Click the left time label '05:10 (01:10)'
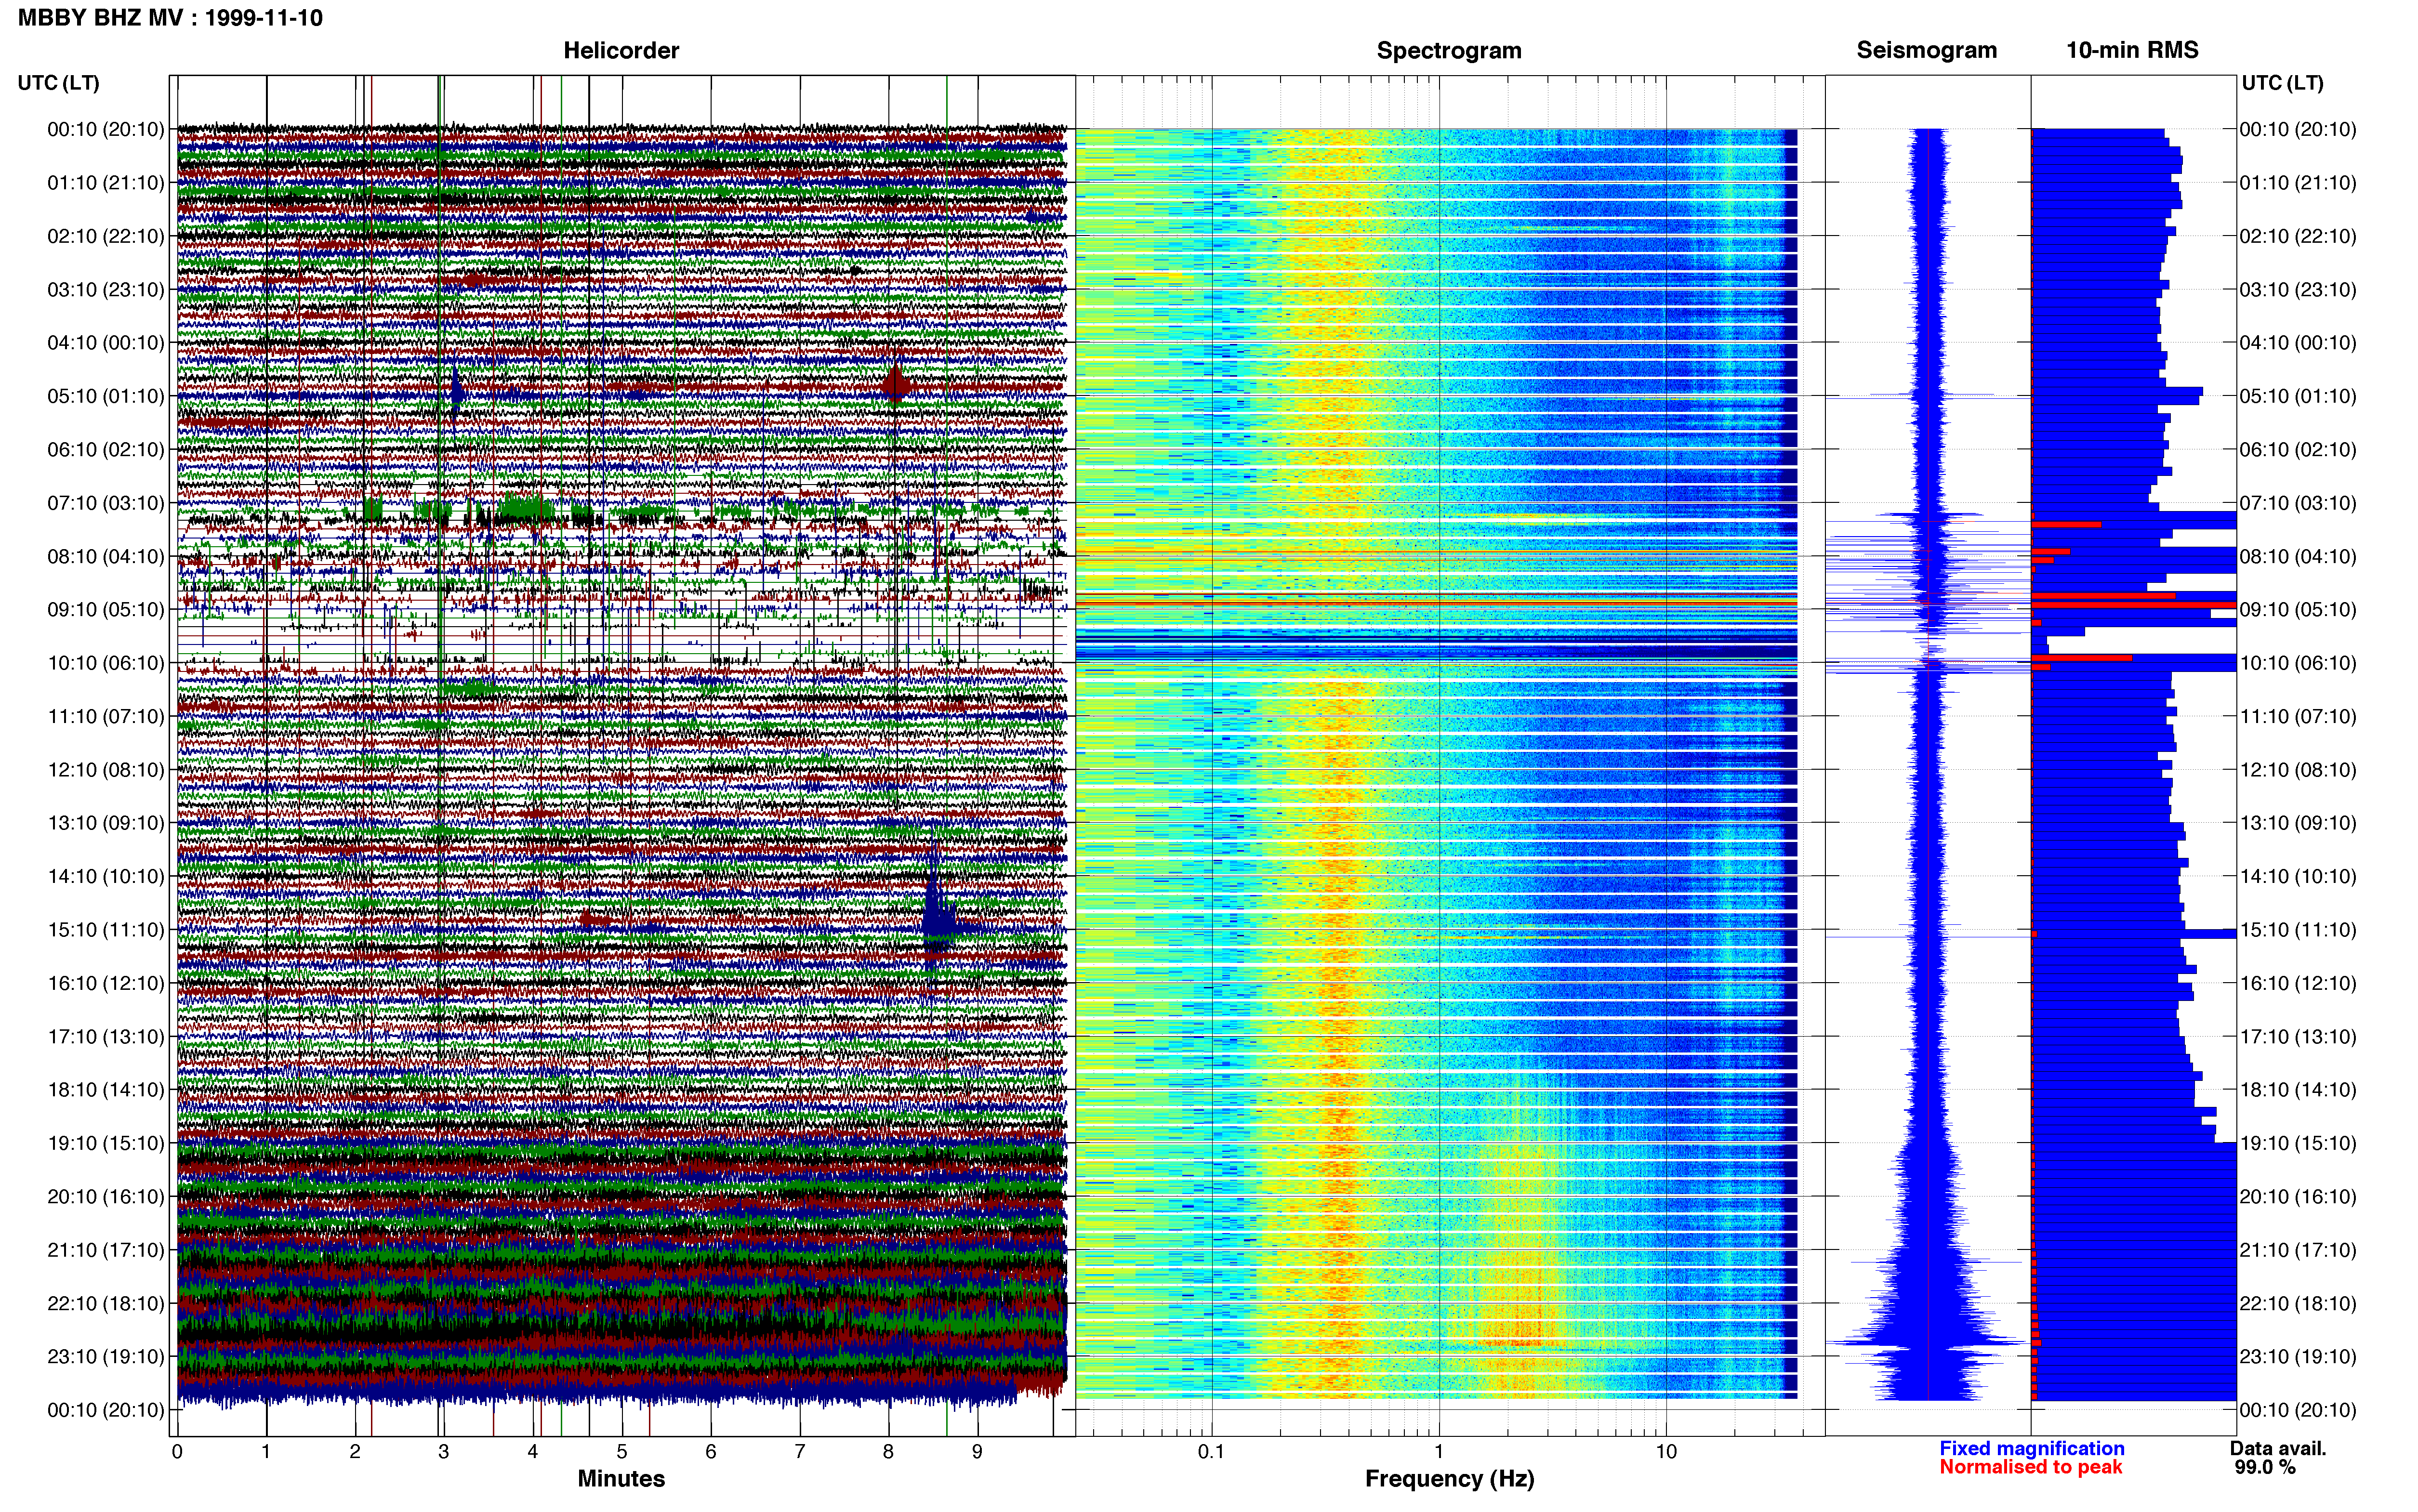The image size is (2418, 1512). click(105, 396)
